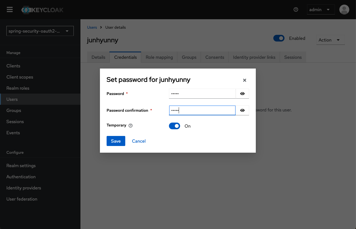The width and height of the screenshot is (356, 229).
Task: Click the Keycloak logo
Action: [42, 10]
